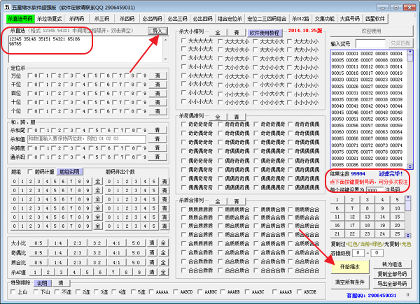Viewport: 420px width, 304px height.
Task: Toggle the 奇奇奇奇奇 odd-even checkbox
Action: click(x=184, y=124)
